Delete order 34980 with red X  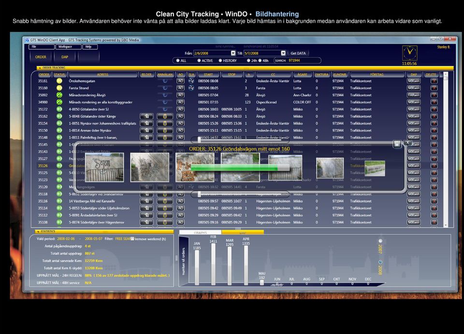[434, 102]
